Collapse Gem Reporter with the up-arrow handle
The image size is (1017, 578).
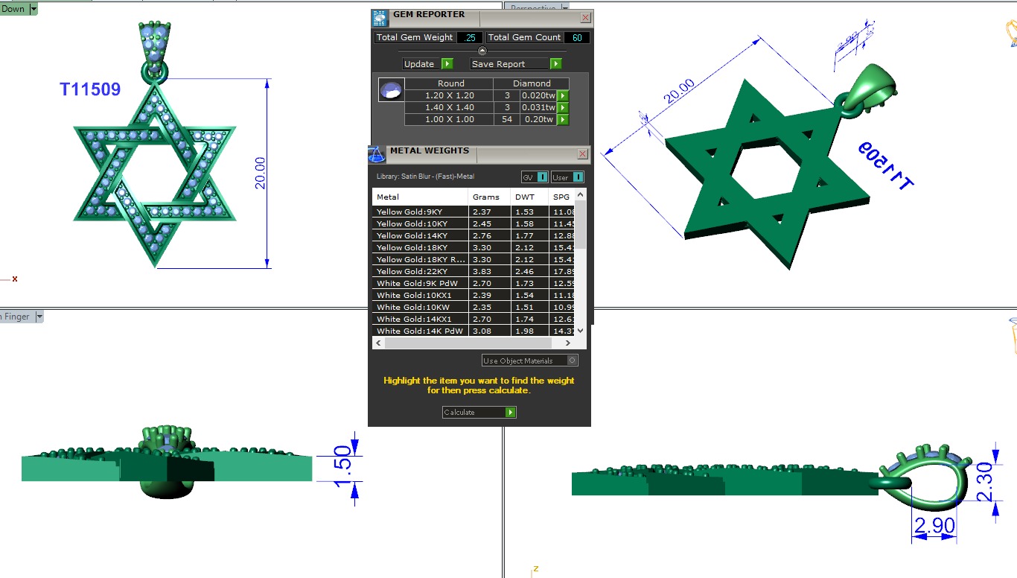(x=482, y=51)
